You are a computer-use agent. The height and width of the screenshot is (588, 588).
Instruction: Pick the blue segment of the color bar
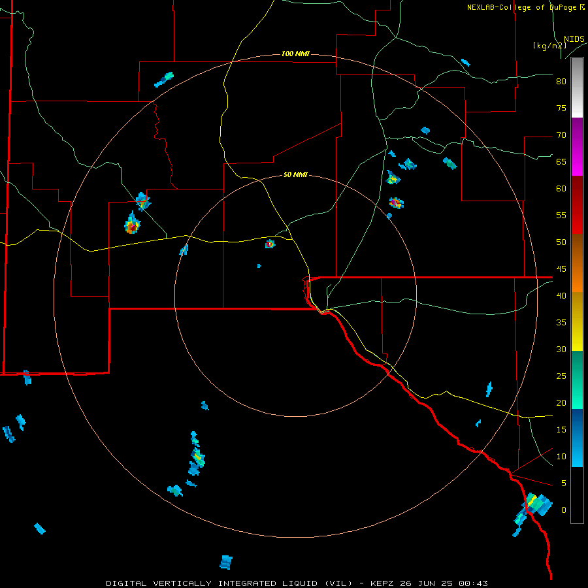577,438
